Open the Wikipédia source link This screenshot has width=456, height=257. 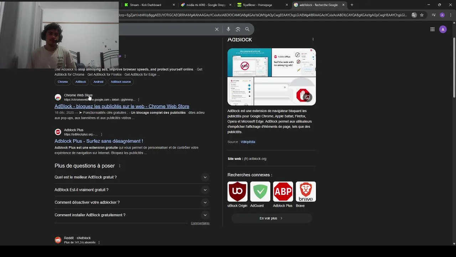(248, 142)
